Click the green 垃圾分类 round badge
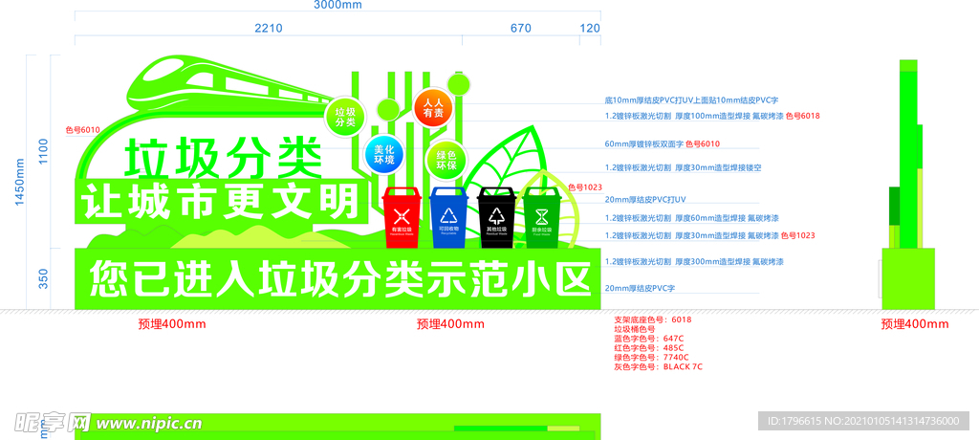Image resolution: width=979 pixels, height=440 pixels. [x=345, y=117]
